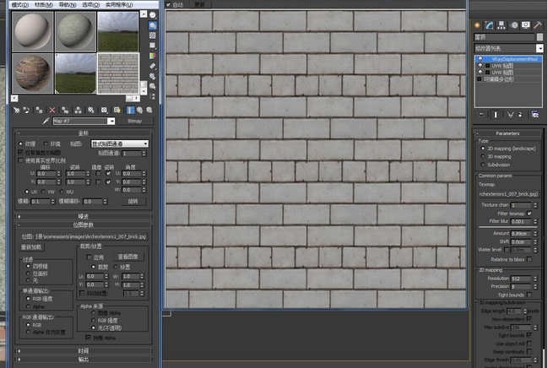Click the Bitmap map type button

pyautogui.click(x=134, y=121)
